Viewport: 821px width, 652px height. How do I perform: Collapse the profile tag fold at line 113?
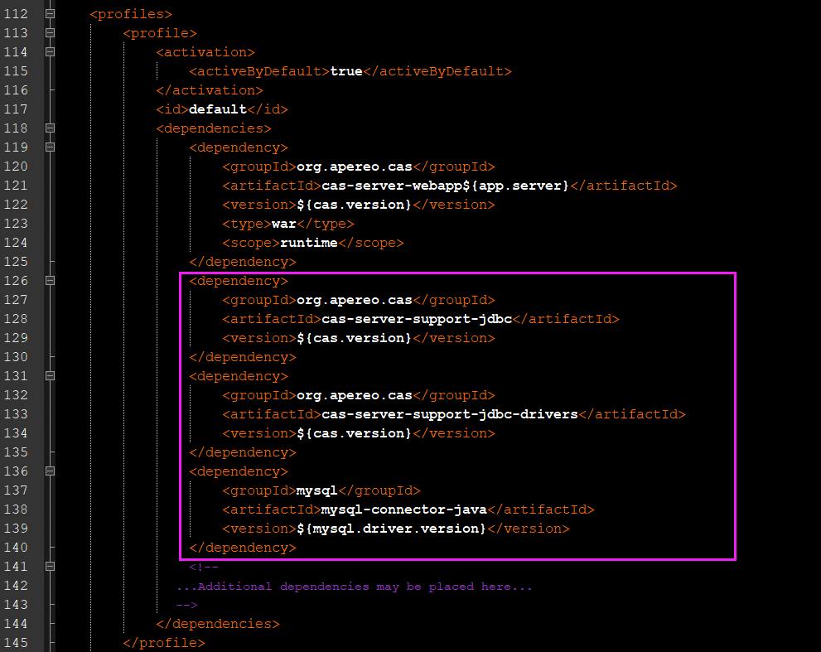[x=51, y=33]
